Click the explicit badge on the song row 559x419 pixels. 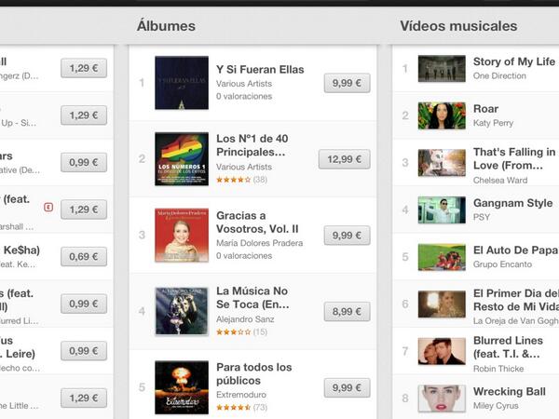pyautogui.click(x=48, y=207)
